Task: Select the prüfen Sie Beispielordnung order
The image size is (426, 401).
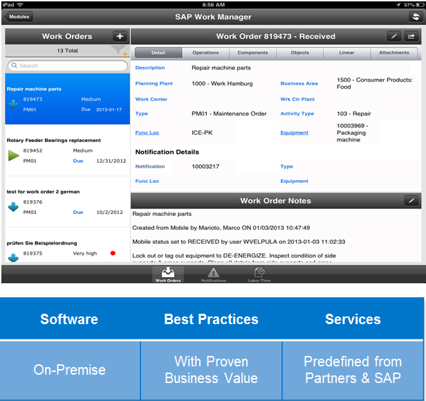Action: click(x=67, y=245)
